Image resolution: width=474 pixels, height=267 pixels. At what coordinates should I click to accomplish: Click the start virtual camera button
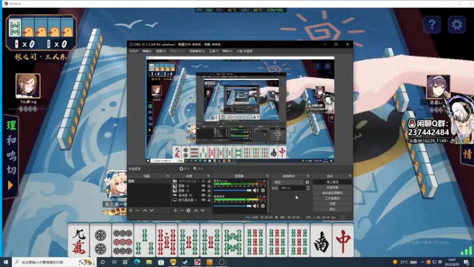pos(332,193)
